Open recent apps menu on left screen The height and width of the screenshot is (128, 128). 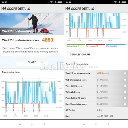coord(20,124)
